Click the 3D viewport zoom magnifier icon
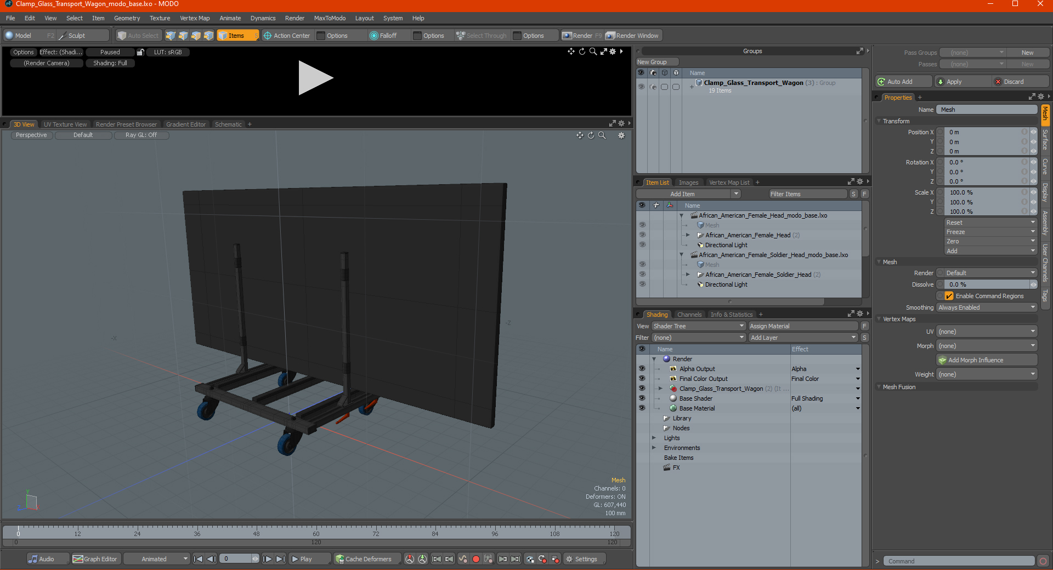The height and width of the screenshot is (570, 1053). point(602,135)
